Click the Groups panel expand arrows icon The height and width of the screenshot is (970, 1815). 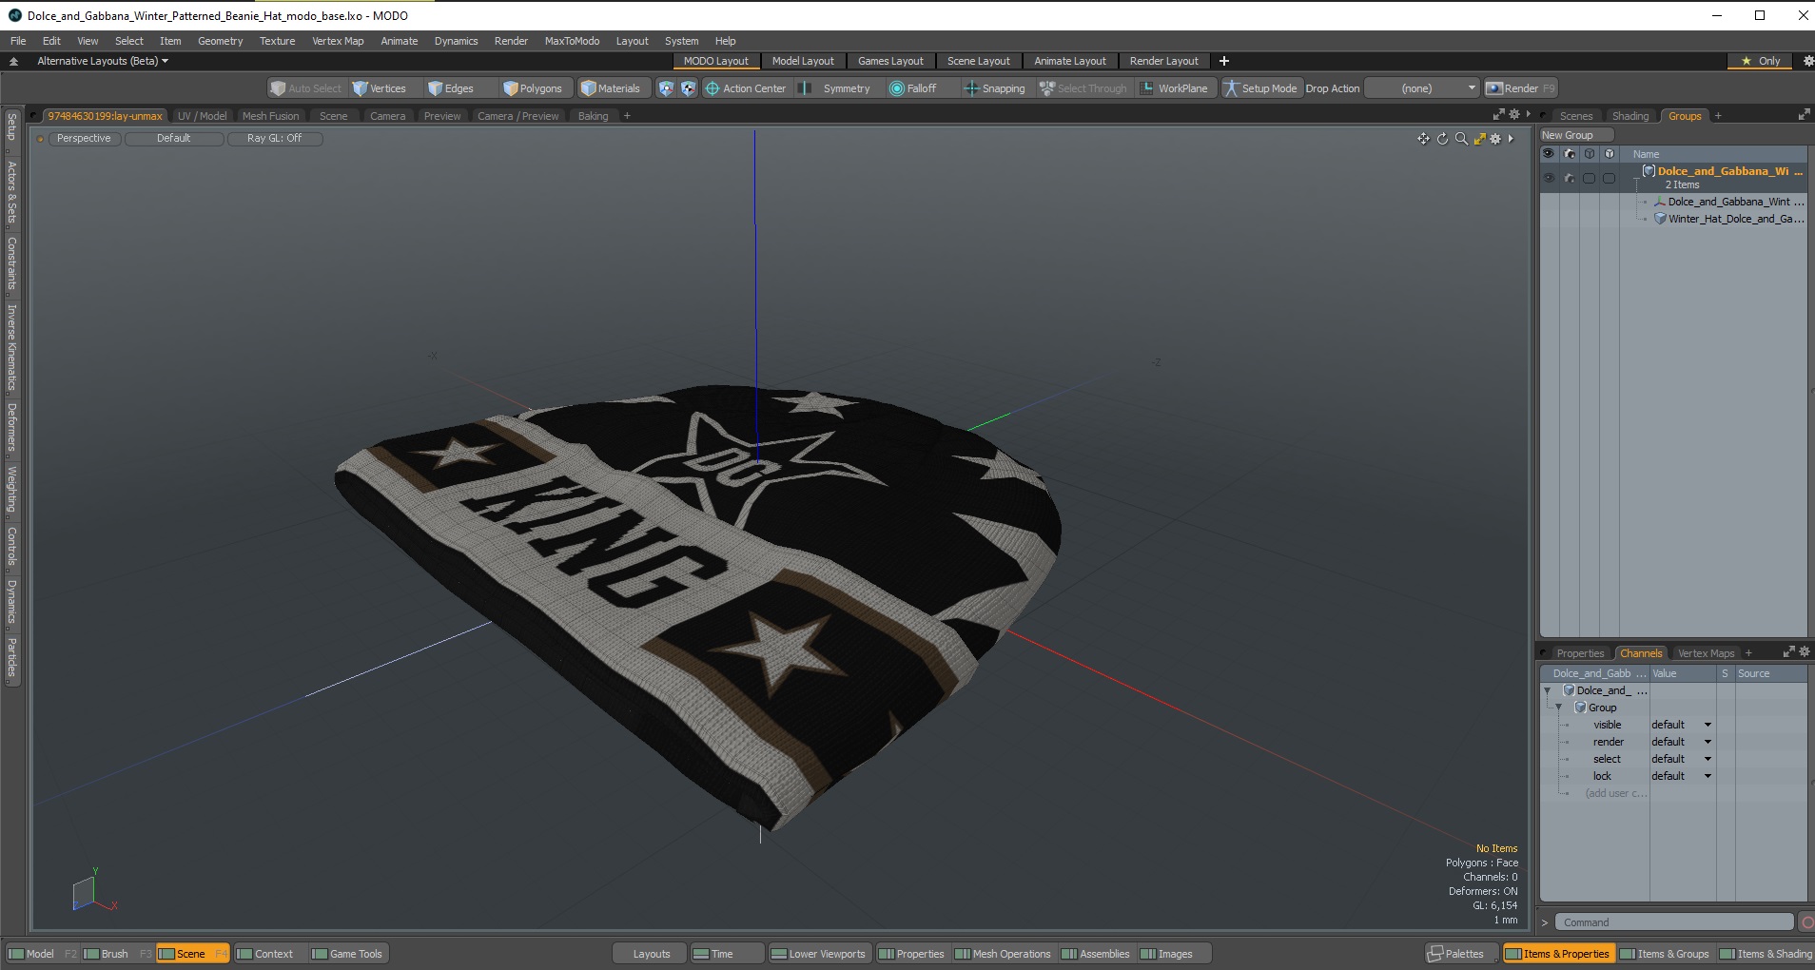tap(1804, 114)
